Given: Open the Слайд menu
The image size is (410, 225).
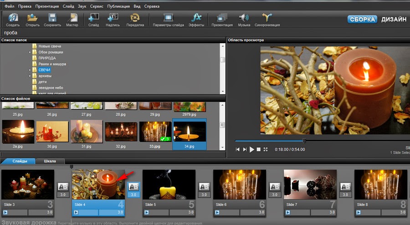Looking at the screenshot, I should pos(68,6).
